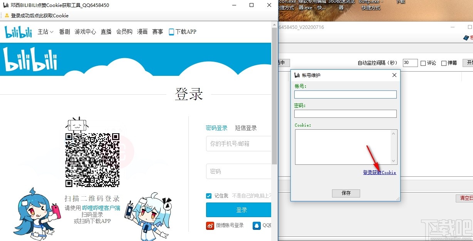This screenshot has height=241, width=473.
Task: Open the 直播 menu item
Action: 106,32
